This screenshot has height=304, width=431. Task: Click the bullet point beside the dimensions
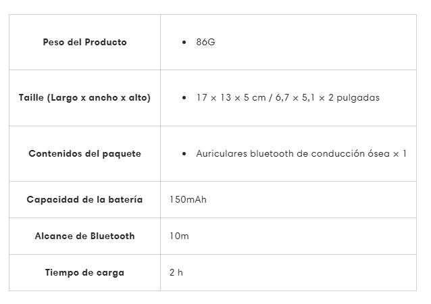(x=184, y=97)
